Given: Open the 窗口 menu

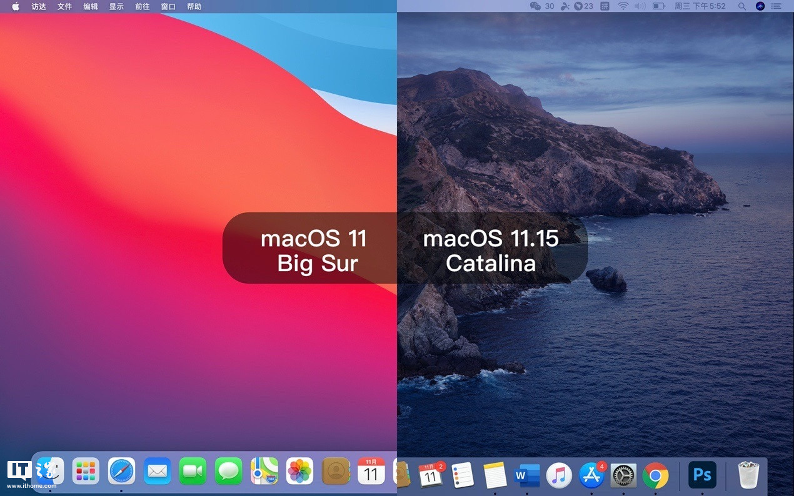Looking at the screenshot, I should (168, 6).
